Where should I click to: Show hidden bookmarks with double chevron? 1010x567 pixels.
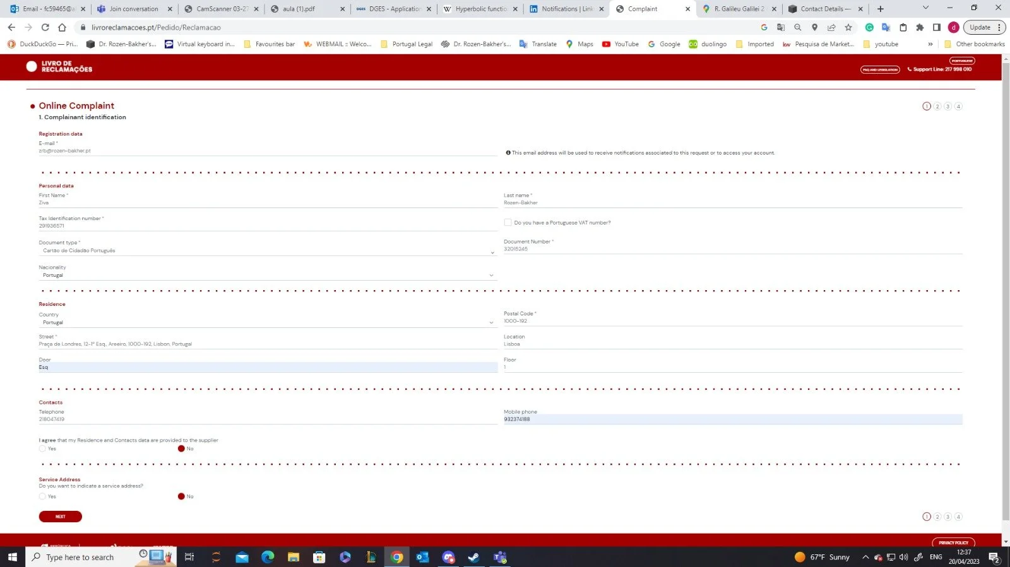coord(930,44)
